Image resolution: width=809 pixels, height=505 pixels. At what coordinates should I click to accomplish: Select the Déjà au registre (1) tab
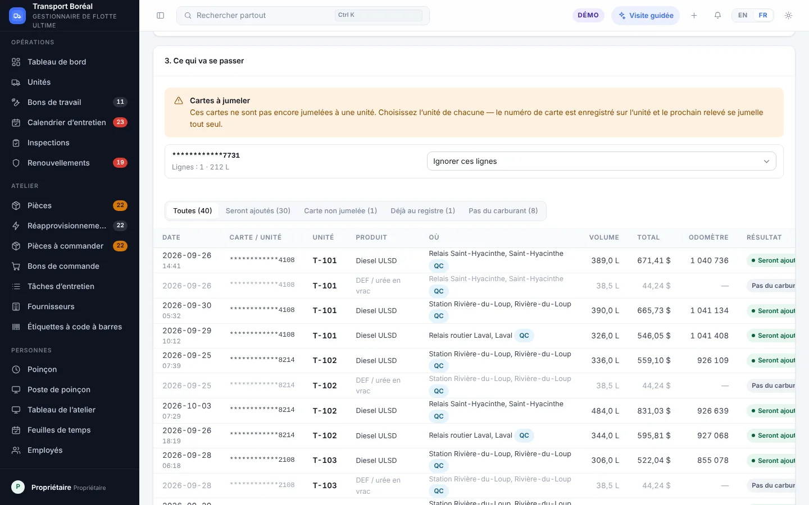(422, 211)
